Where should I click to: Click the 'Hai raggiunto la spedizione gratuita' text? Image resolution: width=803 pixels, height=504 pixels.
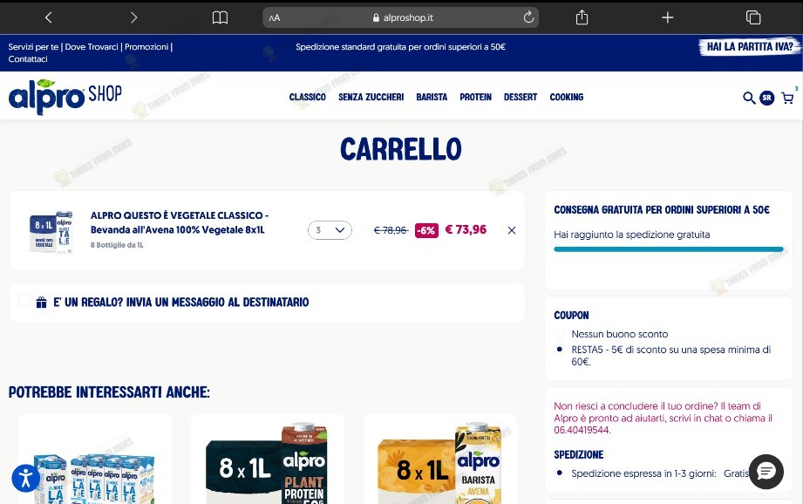click(x=631, y=235)
